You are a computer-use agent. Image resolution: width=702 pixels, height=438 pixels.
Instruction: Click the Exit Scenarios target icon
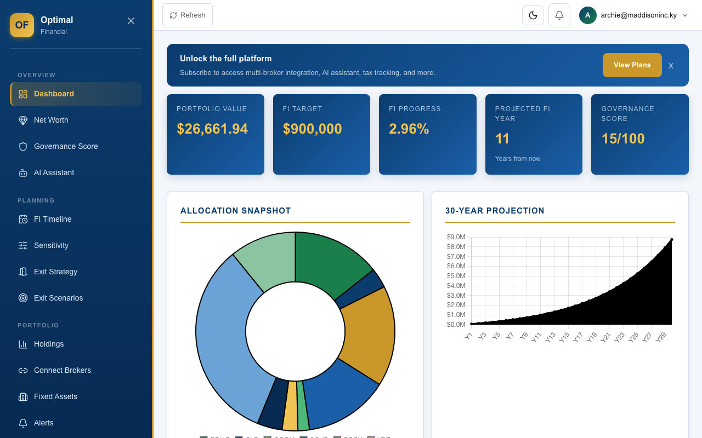pyautogui.click(x=22, y=298)
